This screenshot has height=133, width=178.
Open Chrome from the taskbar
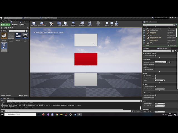(57, 114)
